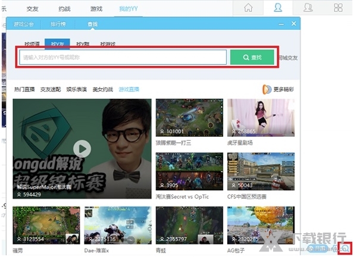Select the 查找 tab in the dialog header
357x257 pixels.
coord(92,24)
